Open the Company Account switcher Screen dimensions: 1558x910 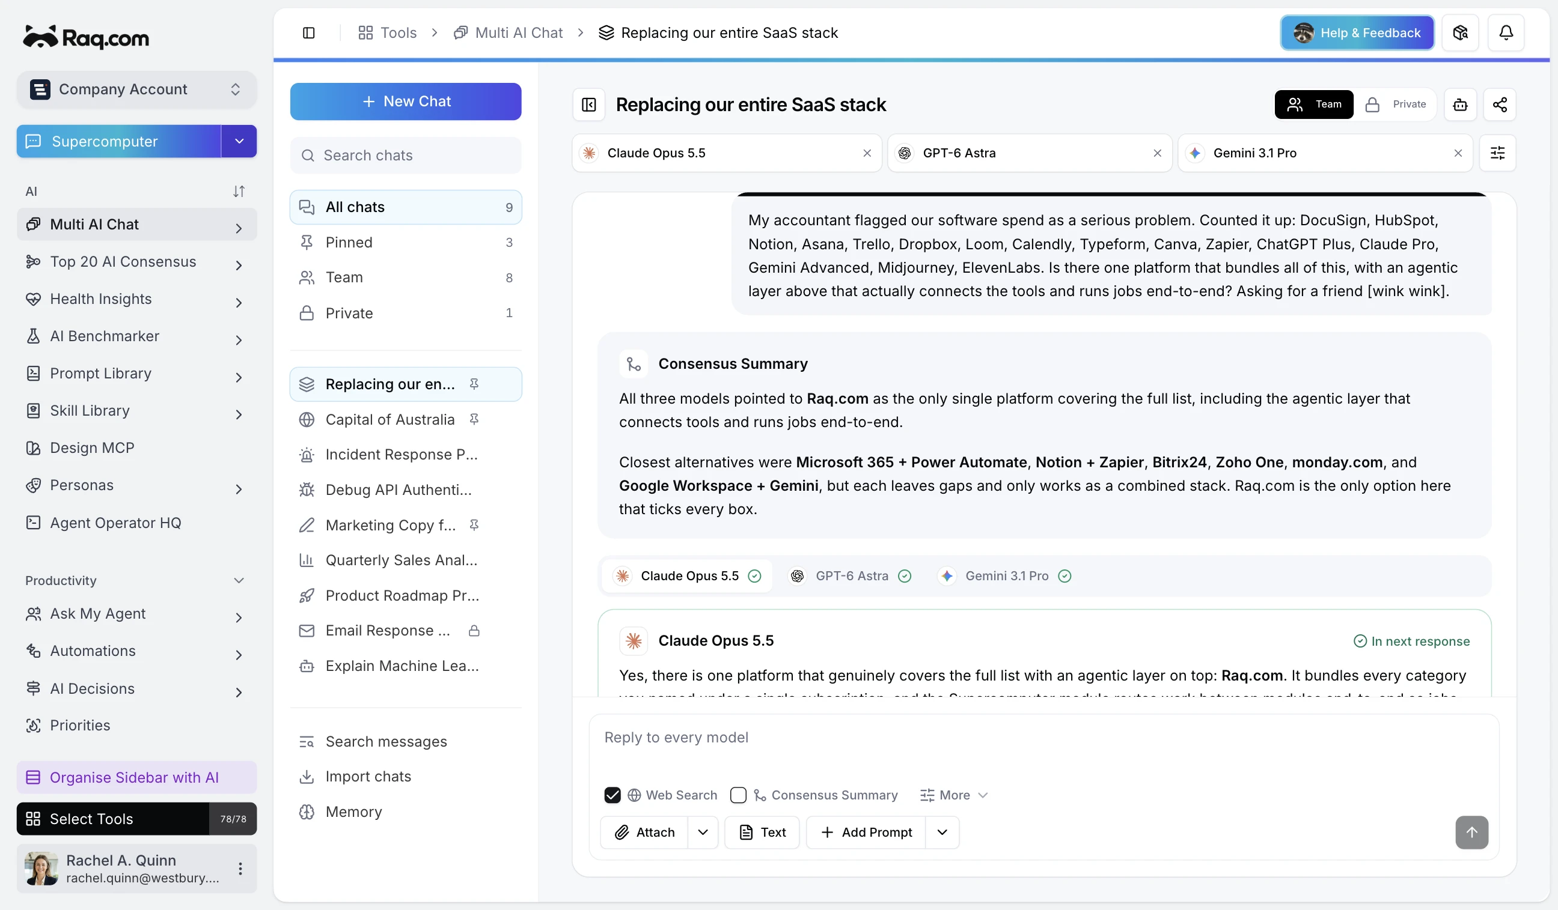[x=136, y=89]
